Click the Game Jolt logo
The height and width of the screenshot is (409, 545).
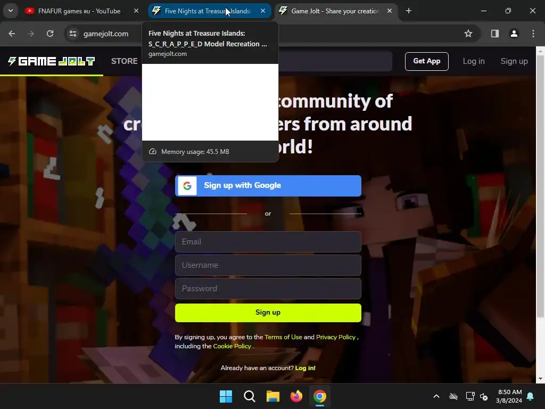pos(52,61)
